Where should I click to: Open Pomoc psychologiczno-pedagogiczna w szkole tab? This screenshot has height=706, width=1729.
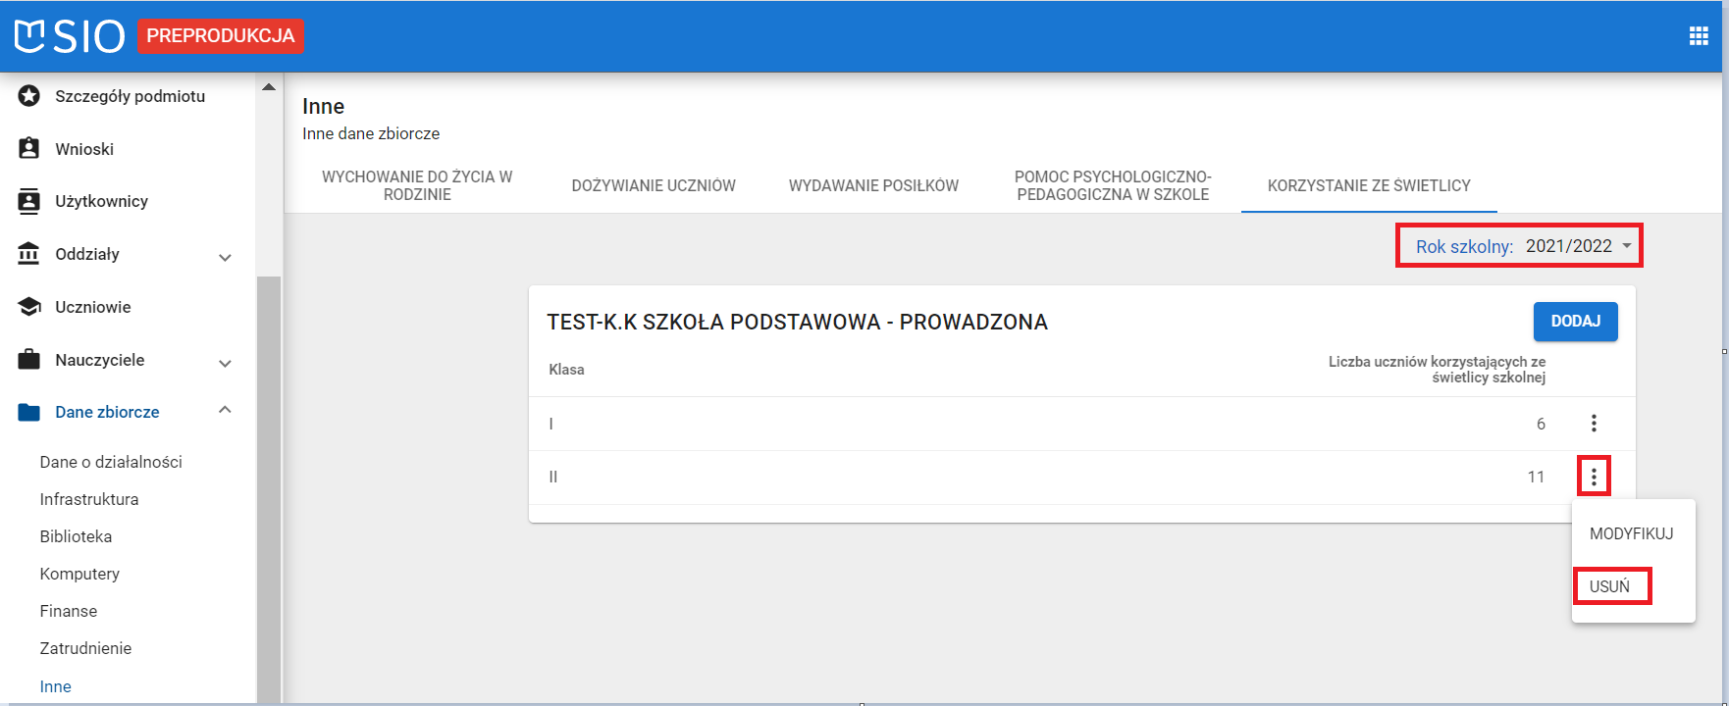point(1113,185)
